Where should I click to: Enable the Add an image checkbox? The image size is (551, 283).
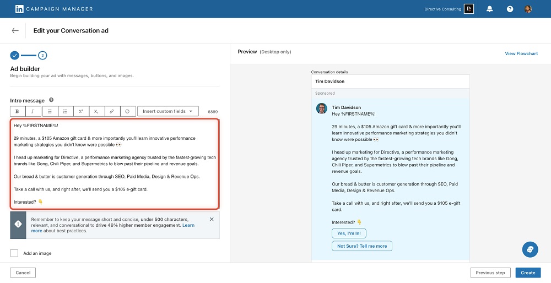[x=14, y=253]
